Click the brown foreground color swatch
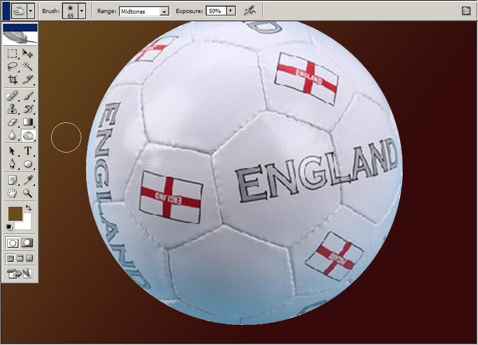478x345 pixels. tap(15, 214)
